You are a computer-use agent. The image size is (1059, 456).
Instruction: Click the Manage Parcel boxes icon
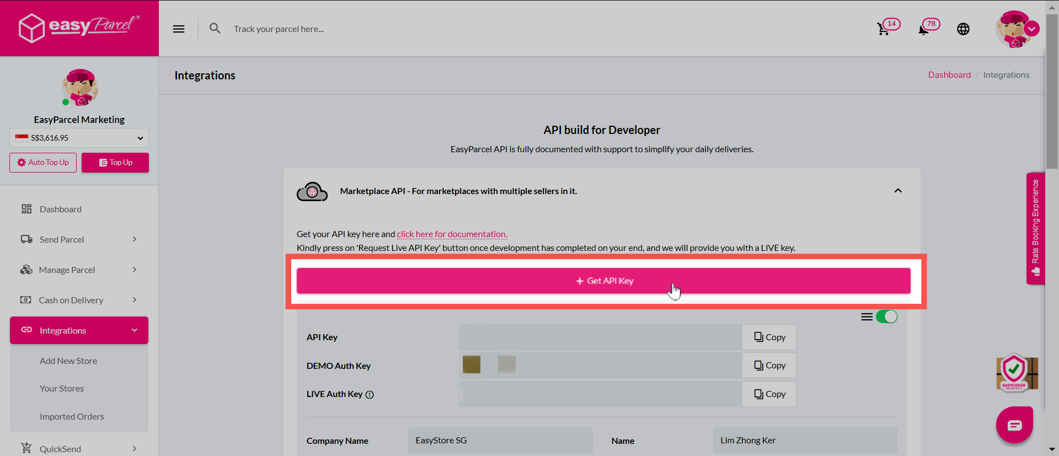26,270
